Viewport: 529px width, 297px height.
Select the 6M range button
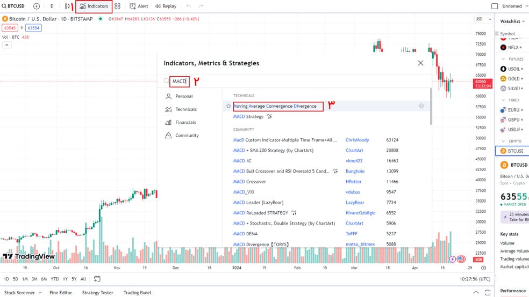(x=44, y=279)
